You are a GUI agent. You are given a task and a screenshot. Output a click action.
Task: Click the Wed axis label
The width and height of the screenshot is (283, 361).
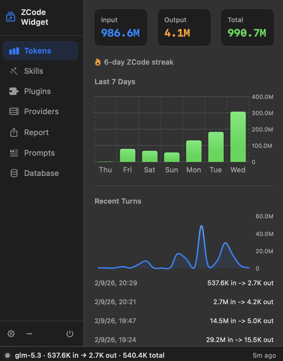(x=238, y=170)
